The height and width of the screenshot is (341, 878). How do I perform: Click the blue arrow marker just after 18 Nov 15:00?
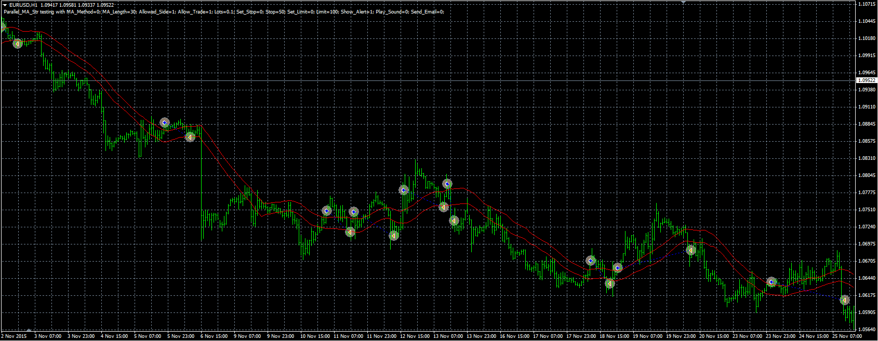click(618, 268)
